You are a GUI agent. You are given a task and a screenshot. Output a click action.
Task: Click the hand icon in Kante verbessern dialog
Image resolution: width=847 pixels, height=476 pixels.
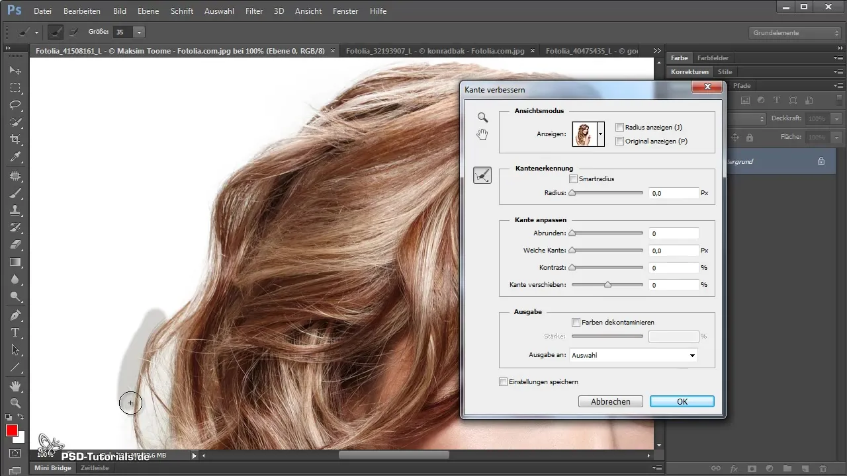pyautogui.click(x=483, y=135)
